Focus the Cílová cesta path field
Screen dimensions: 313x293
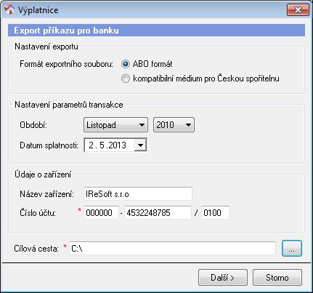172,249
